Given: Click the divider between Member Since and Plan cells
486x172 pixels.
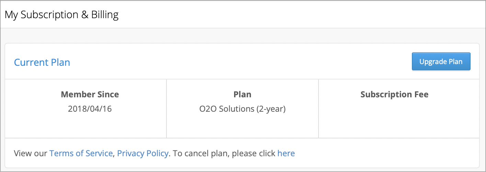Looking at the screenshot, I should click(x=166, y=109).
